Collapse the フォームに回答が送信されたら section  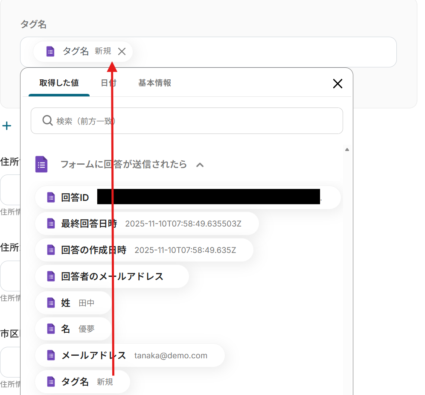point(200,165)
